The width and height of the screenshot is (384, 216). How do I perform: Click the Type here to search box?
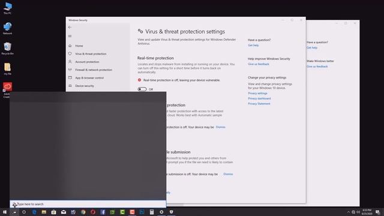(x=88, y=204)
